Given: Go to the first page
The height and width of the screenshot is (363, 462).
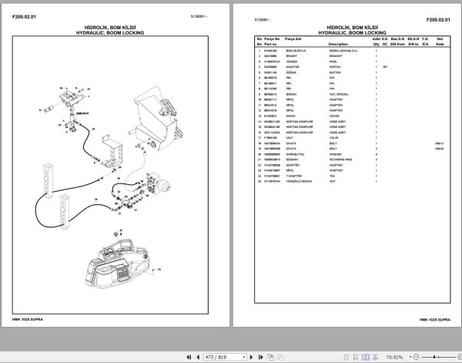Looking at the screenshot, I should point(189,357).
